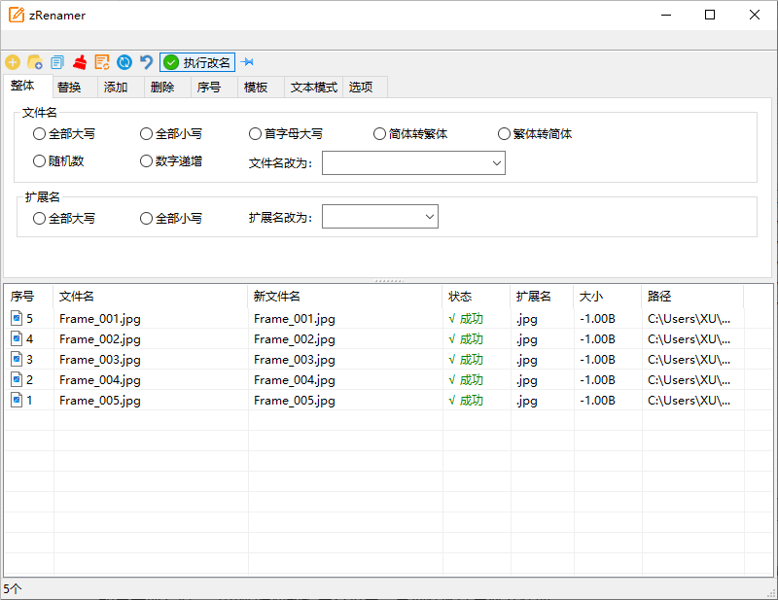
Task: Open the 文件名改为 dropdown list
Action: pos(497,163)
